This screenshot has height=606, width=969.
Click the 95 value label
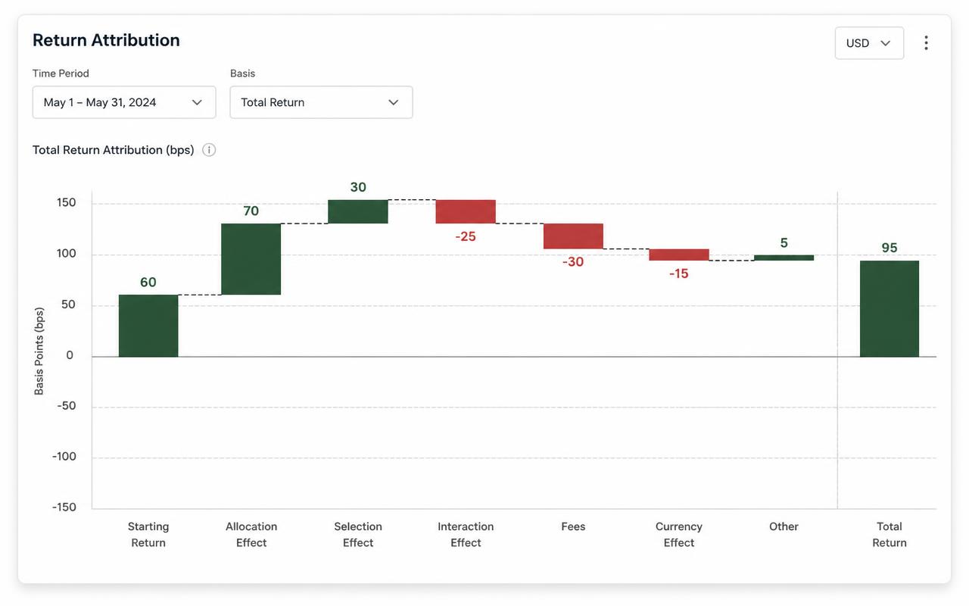(x=890, y=248)
